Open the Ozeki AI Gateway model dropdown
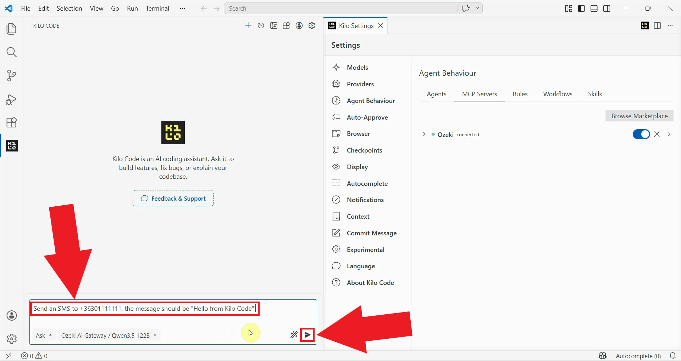This screenshot has width=681, height=361. coord(109,335)
